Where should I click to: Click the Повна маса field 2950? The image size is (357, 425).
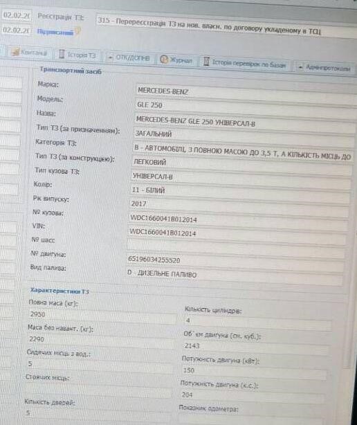102,316
